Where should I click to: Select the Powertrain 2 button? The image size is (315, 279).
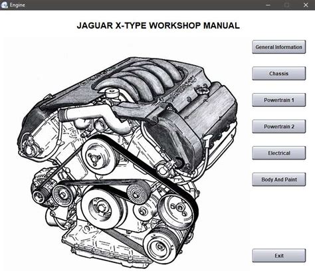[x=279, y=126]
